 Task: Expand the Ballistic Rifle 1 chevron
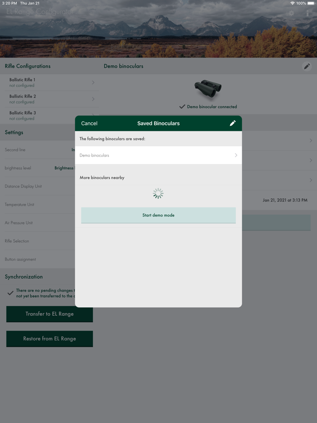[x=93, y=82]
